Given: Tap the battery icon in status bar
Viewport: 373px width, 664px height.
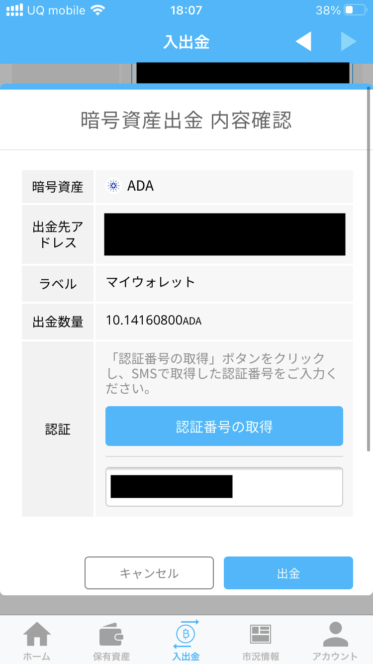Looking at the screenshot, I should [355, 10].
